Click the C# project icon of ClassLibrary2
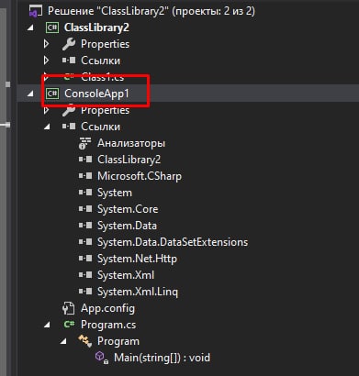359x376 pixels. [52, 28]
